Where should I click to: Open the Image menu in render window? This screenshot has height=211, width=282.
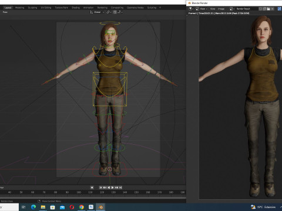click(x=221, y=9)
